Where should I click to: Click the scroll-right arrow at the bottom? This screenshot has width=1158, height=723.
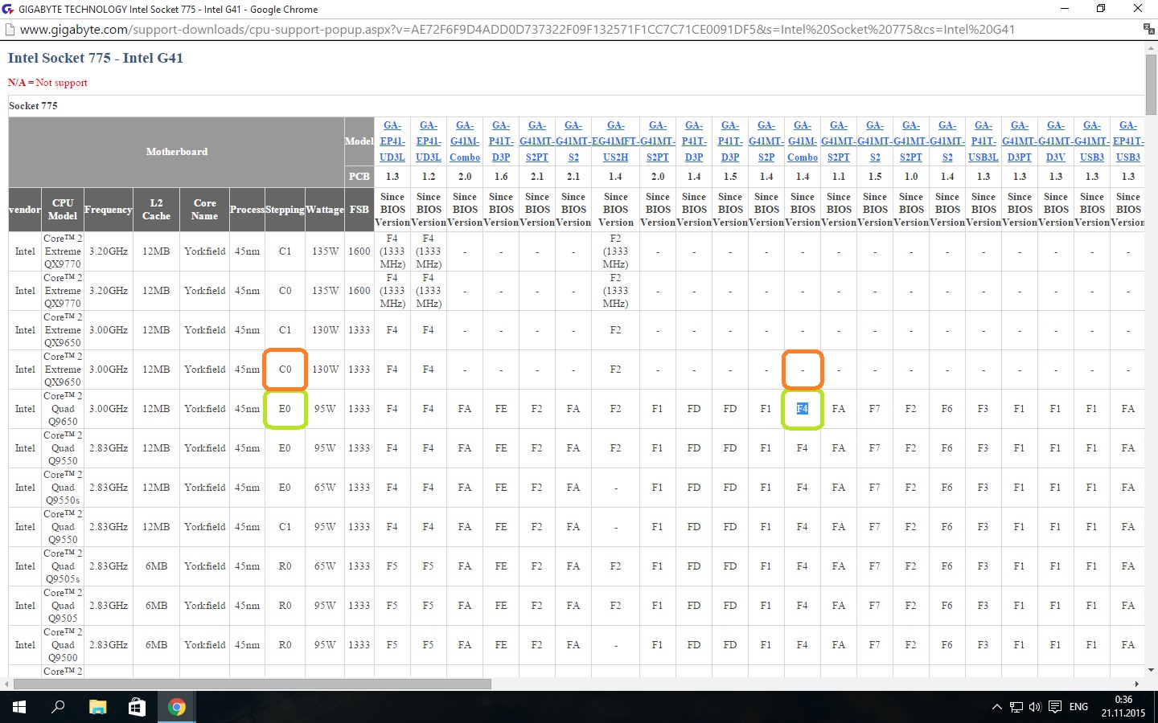tap(1136, 684)
